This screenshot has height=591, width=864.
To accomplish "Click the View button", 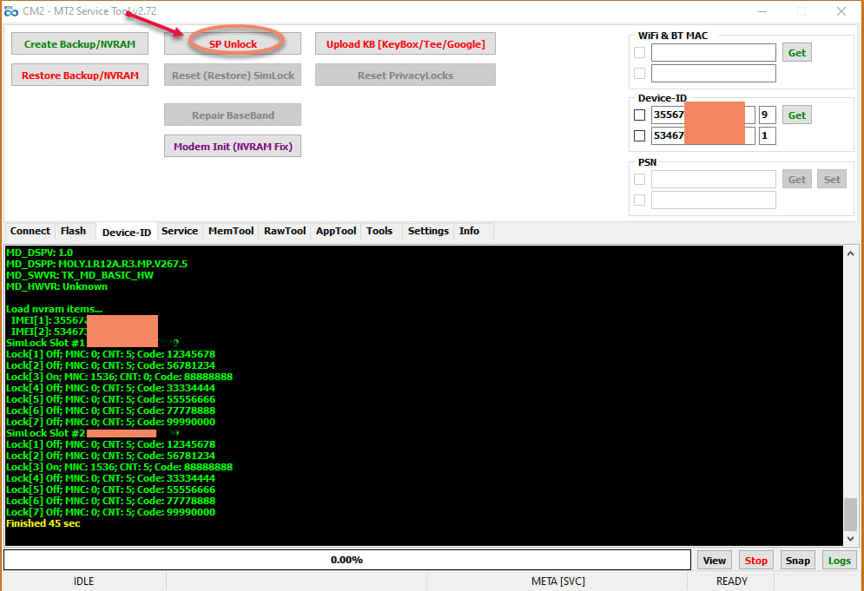I will point(715,560).
